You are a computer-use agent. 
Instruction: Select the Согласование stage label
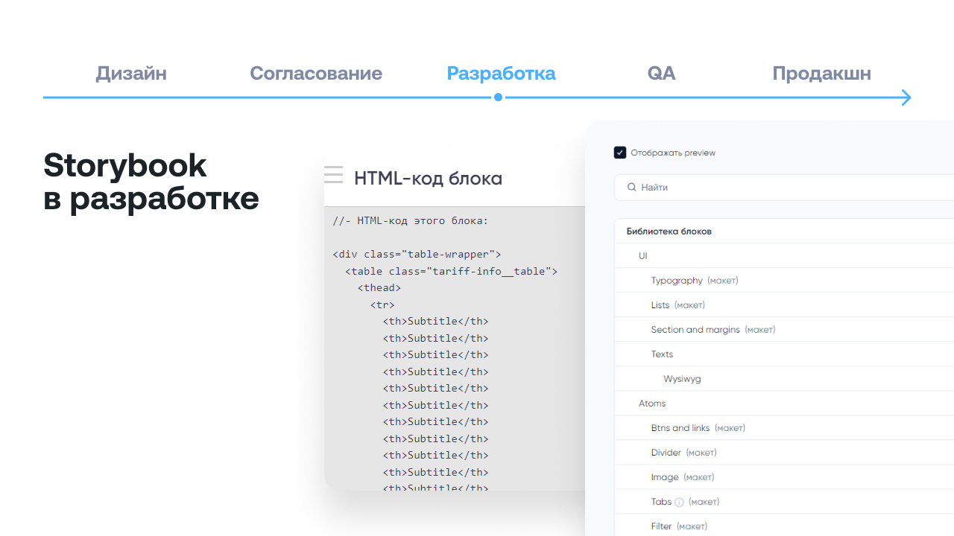tap(316, 74)
